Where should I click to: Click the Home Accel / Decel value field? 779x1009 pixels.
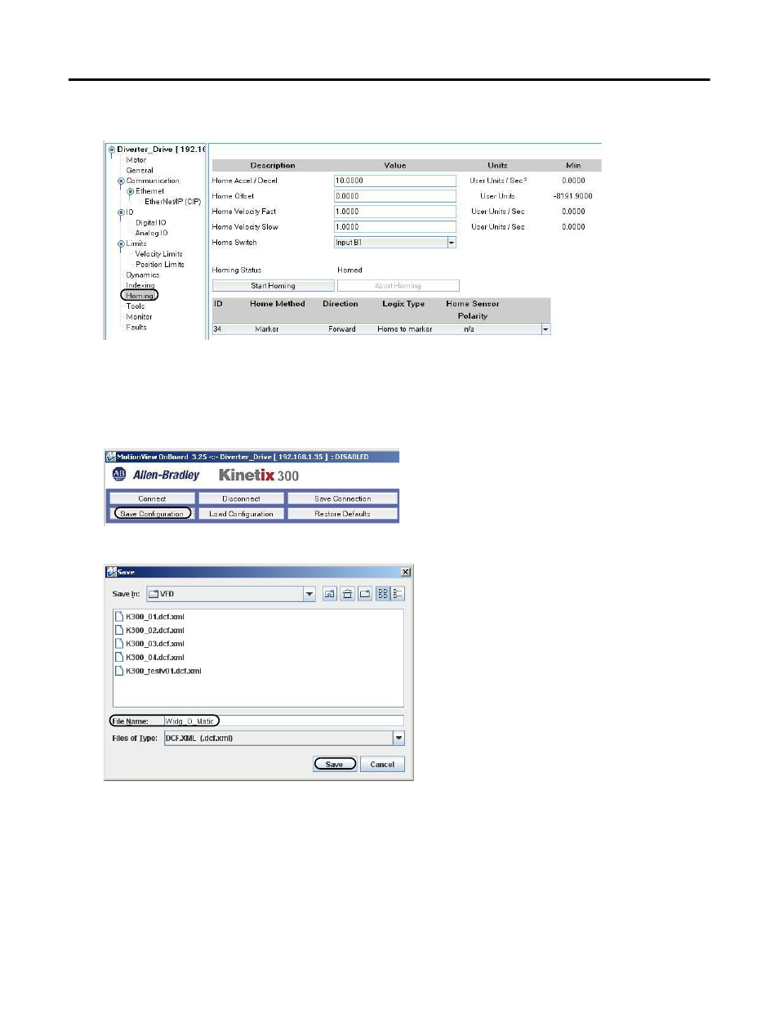395,181
